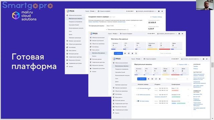Click Старый интерфейс in front window header

point(150,59)
